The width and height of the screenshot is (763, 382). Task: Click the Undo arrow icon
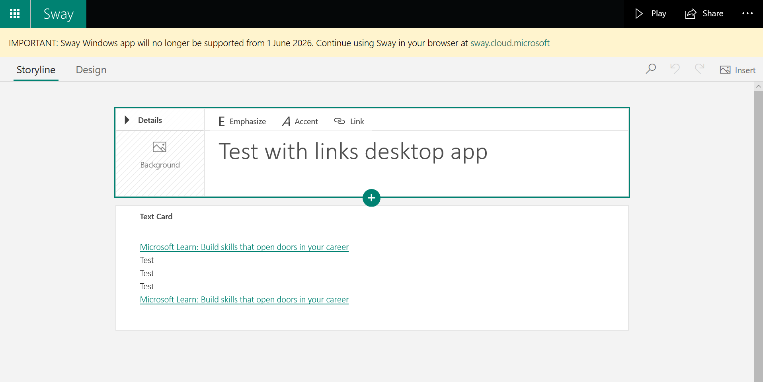point(675,69)
